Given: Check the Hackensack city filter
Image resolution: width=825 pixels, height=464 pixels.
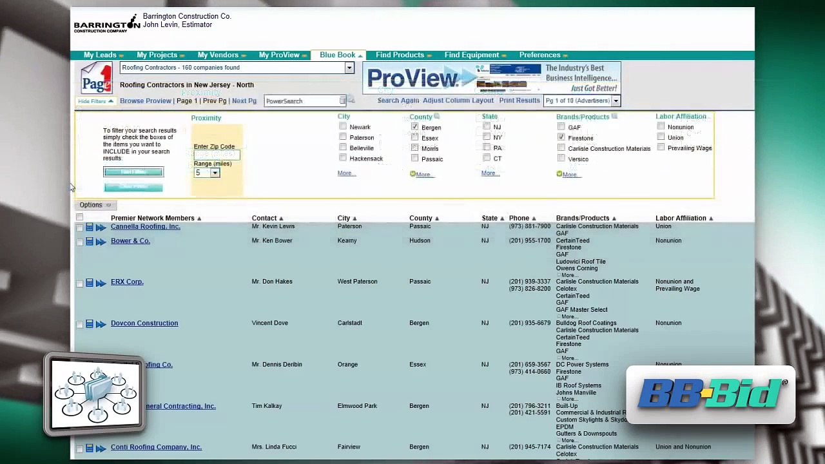Looking at the screenshot, I should pyautogui.click(x=343, y=158).
